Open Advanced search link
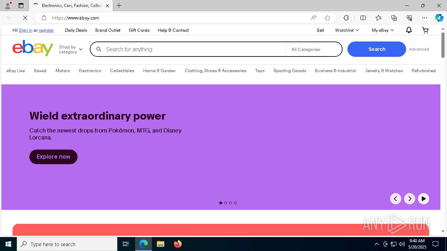Image resolution: width=447 pixels, height=251 pixels. tap(419, 49)
